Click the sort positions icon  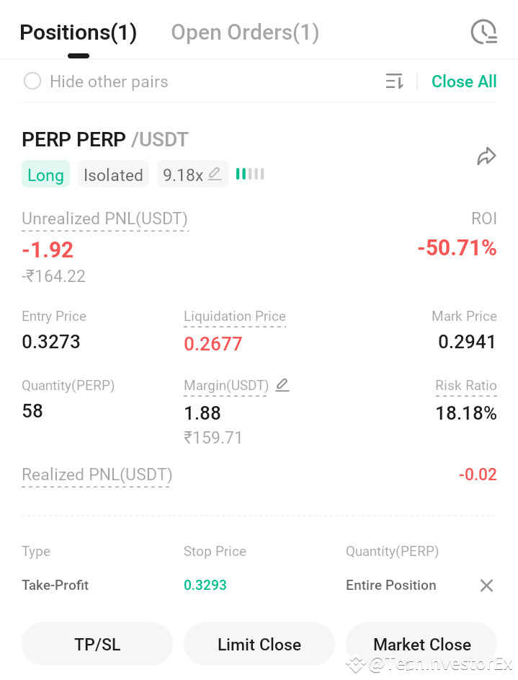395,81
